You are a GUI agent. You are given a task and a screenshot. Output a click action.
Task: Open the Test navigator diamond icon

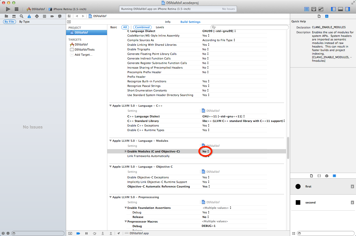[37, 16]
